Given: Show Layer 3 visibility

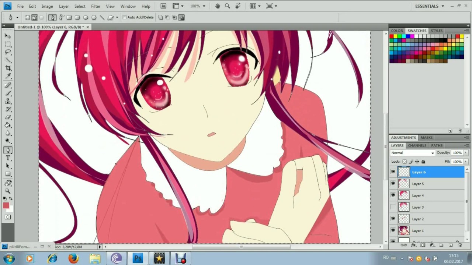Looking at the screenshot, I should 393,207.
